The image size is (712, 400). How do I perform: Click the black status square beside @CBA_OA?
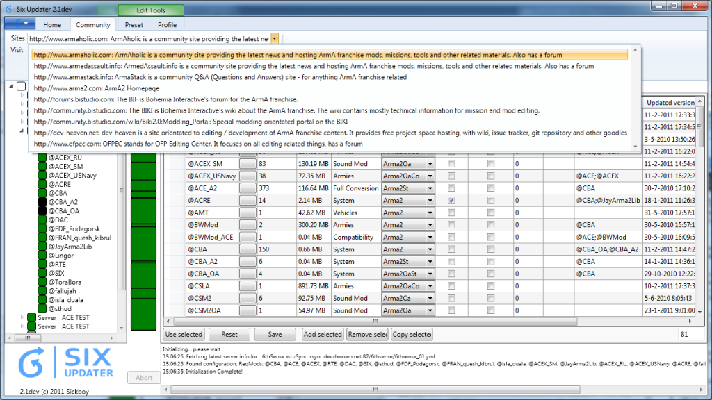click(42, 211)
